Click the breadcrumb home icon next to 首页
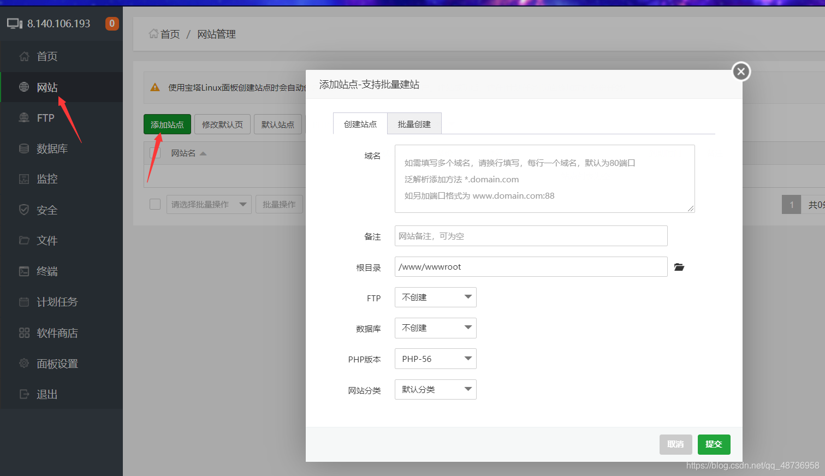The height and width of the screenshot is (476, 825). click(x=153, y=34)
